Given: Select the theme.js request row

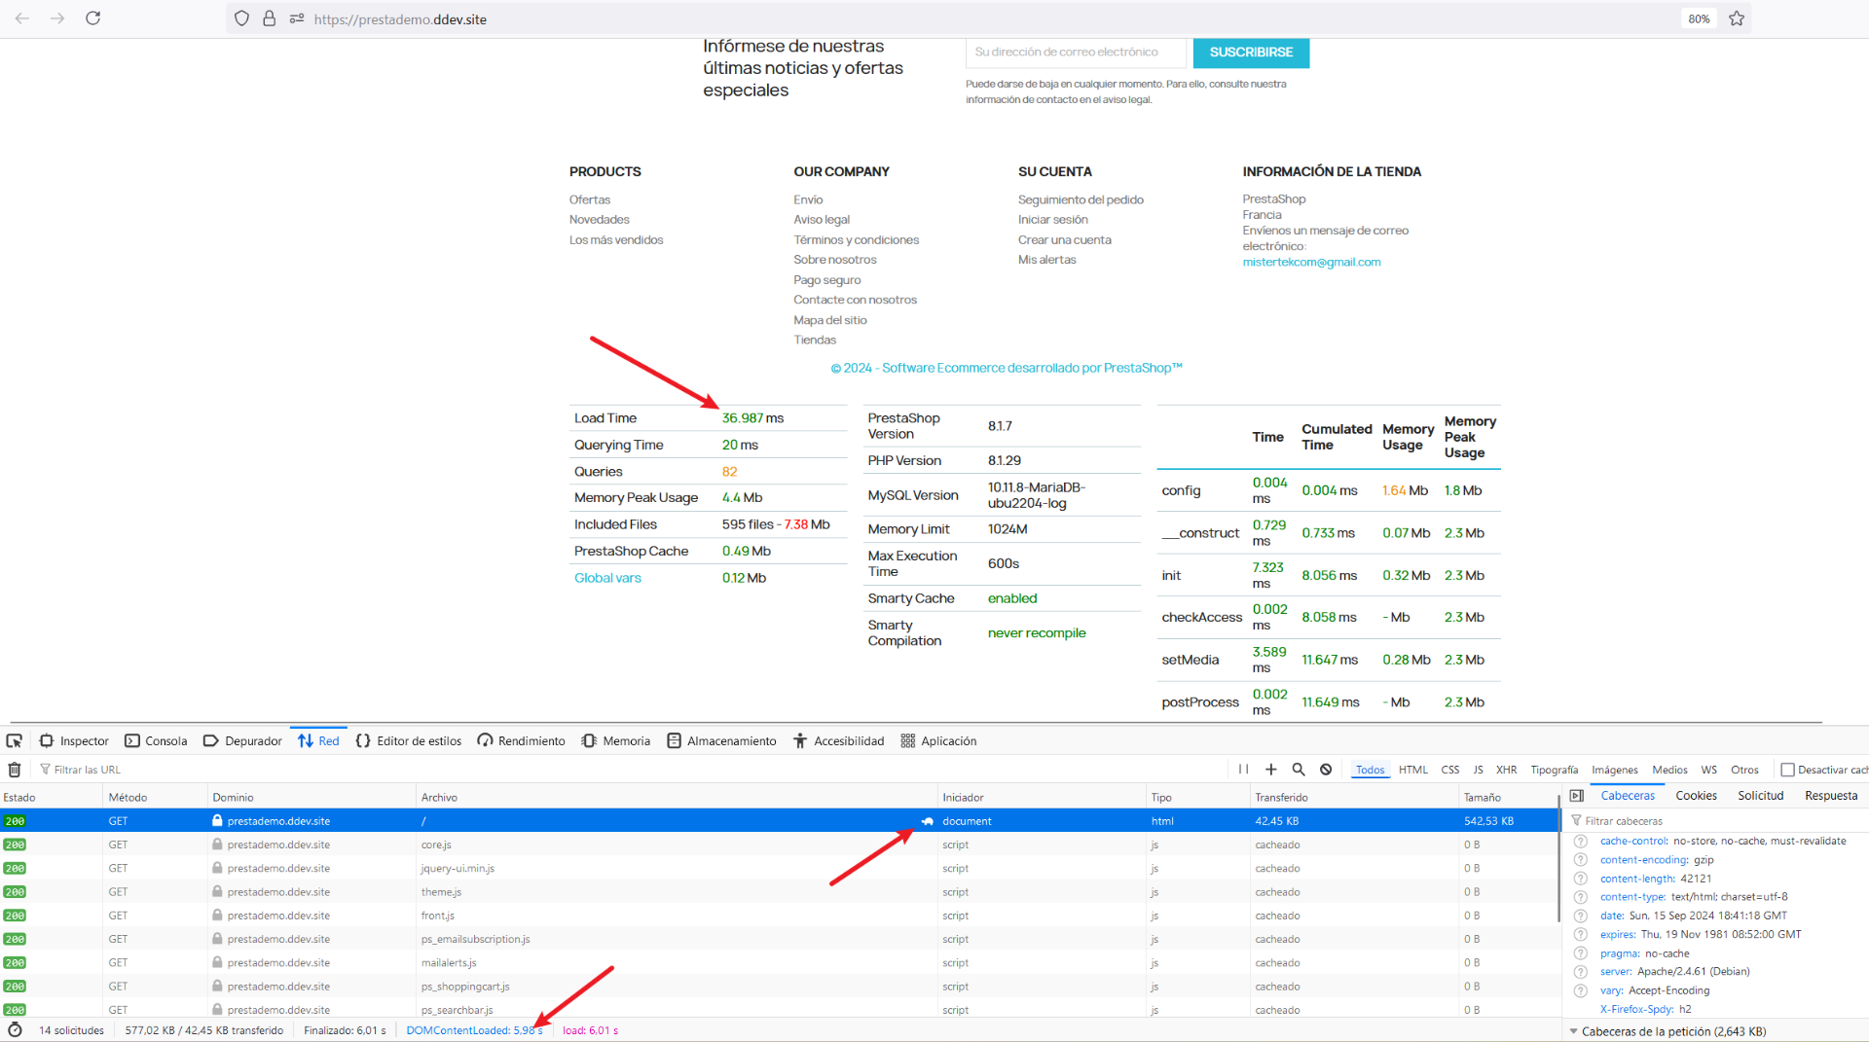Looking at the screenshot, I should 779,892.
